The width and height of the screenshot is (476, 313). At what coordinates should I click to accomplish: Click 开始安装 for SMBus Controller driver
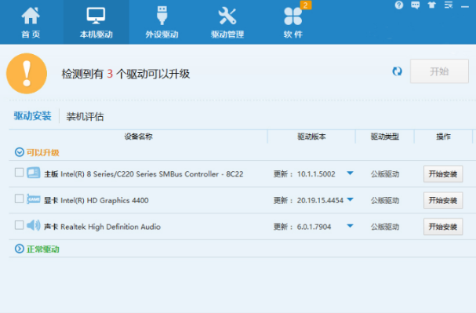[443, 174]
